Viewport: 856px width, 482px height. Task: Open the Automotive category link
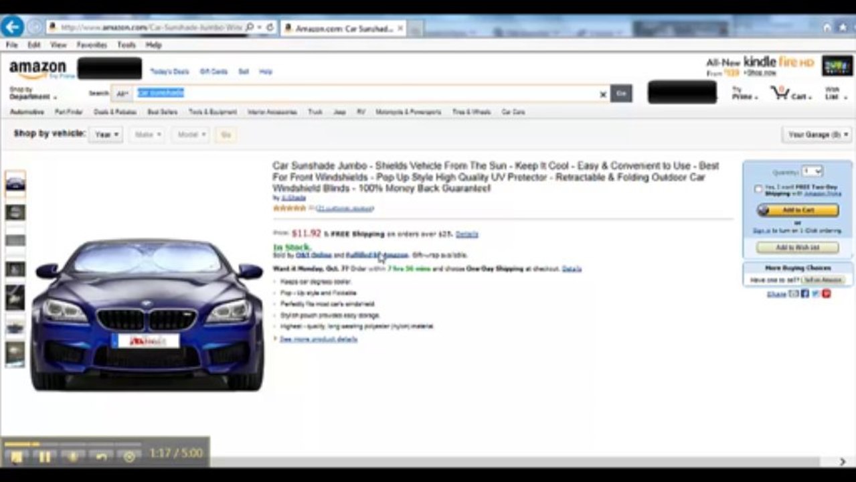(27, 112)
